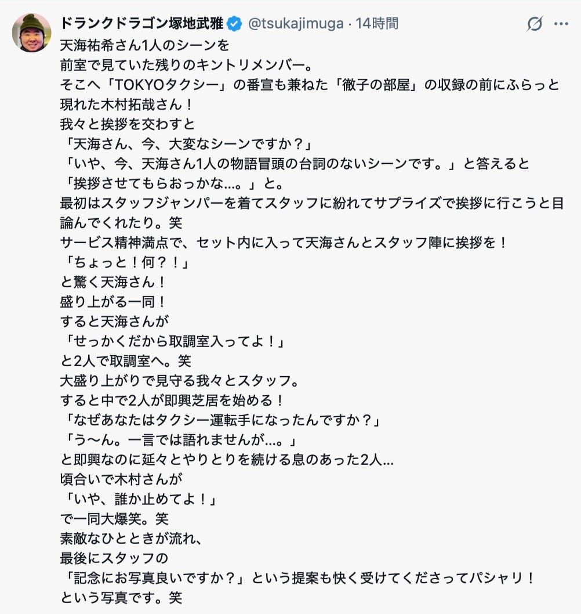581x614 pixels.
Task: Open ドランクドラゴン塚地武雅 profile name
Action: [x=142, y=24]
